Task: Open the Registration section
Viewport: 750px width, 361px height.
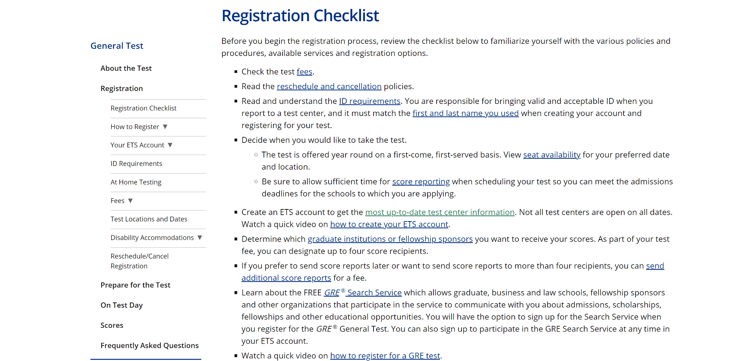Action: click(122, 88)
